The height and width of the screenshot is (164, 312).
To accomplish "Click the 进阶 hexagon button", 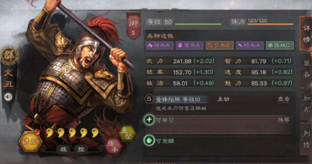I will click(30, 142).
